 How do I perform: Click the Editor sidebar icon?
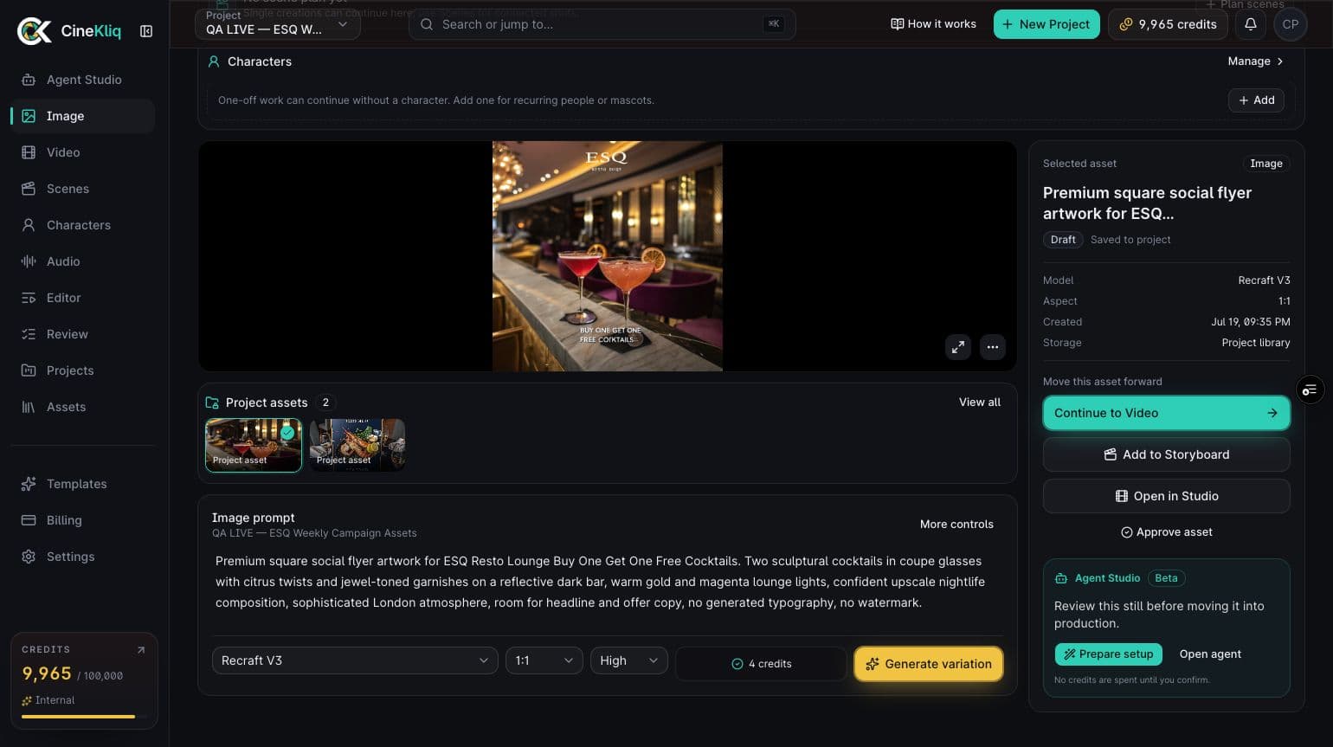[29, 298]
